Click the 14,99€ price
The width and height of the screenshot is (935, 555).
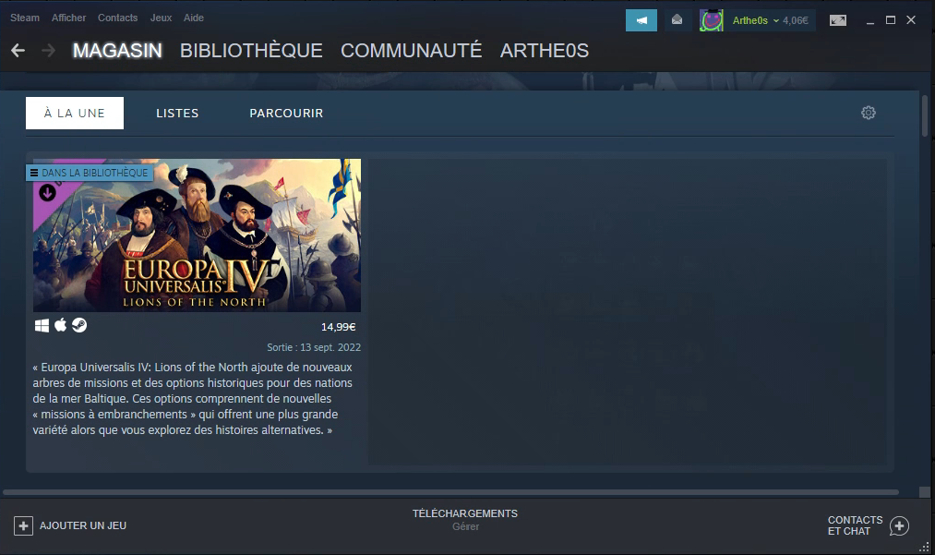point(338,327)
